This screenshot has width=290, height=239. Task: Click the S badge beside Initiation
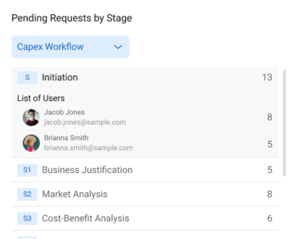click(27, 78)
